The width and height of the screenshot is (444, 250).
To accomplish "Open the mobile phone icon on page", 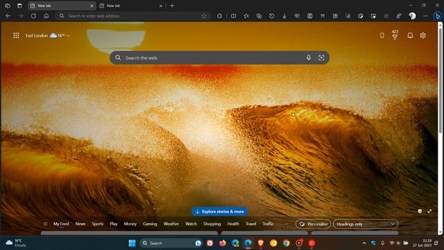I will (382, 35).
